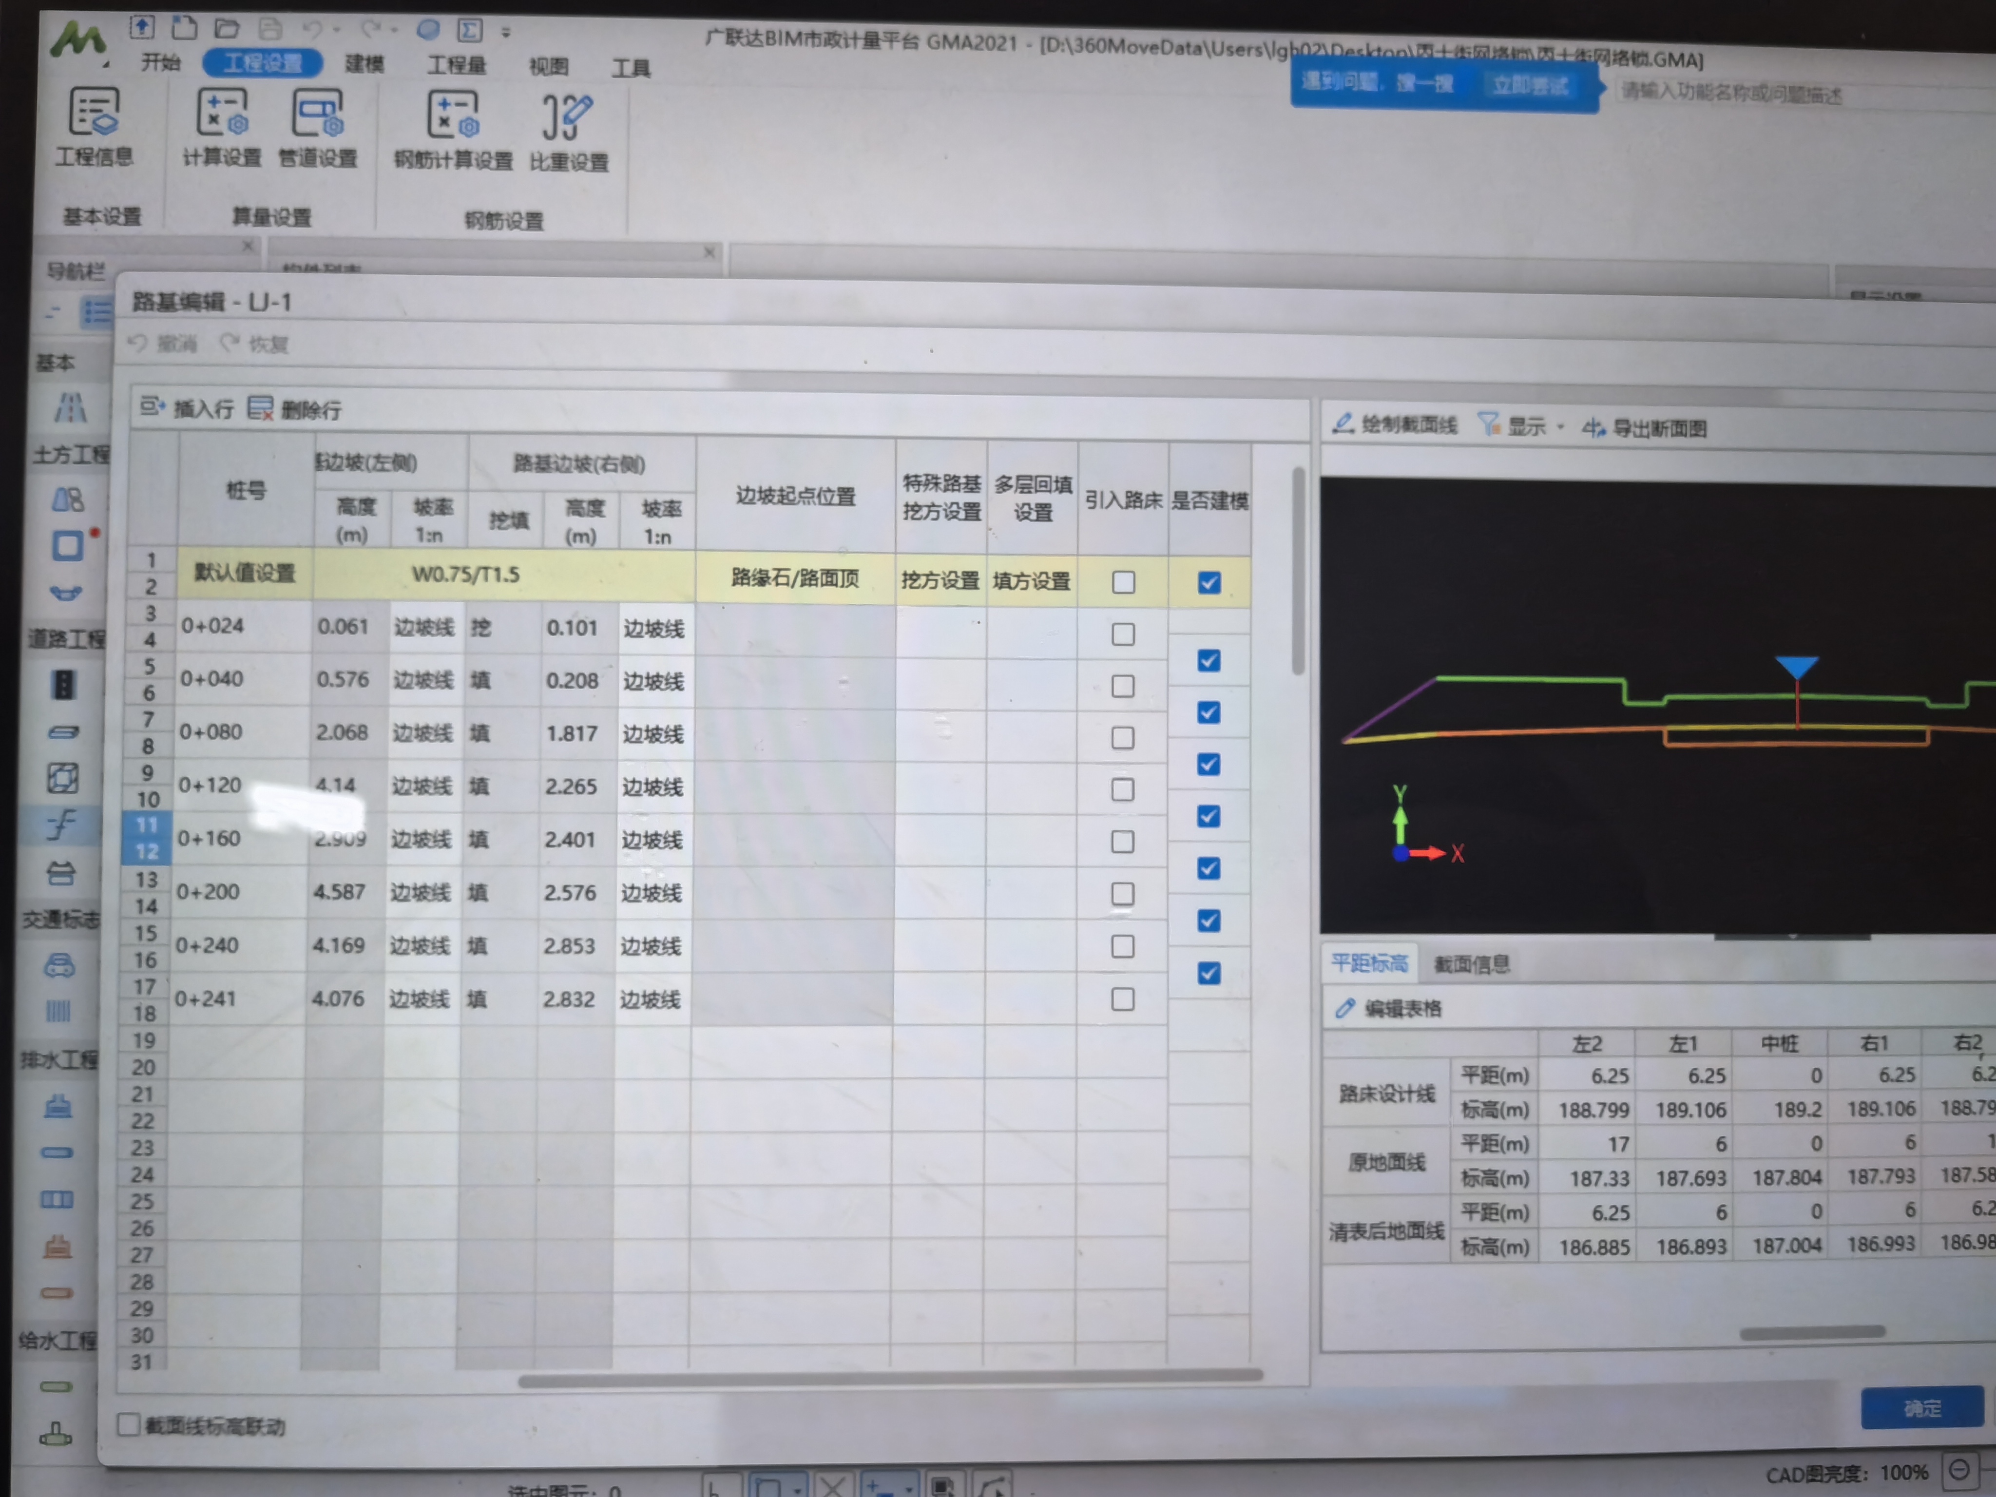Switch to the 工程量 ribbon tab
Viewport: 1996px width, 1497px height.
[457, 65]
